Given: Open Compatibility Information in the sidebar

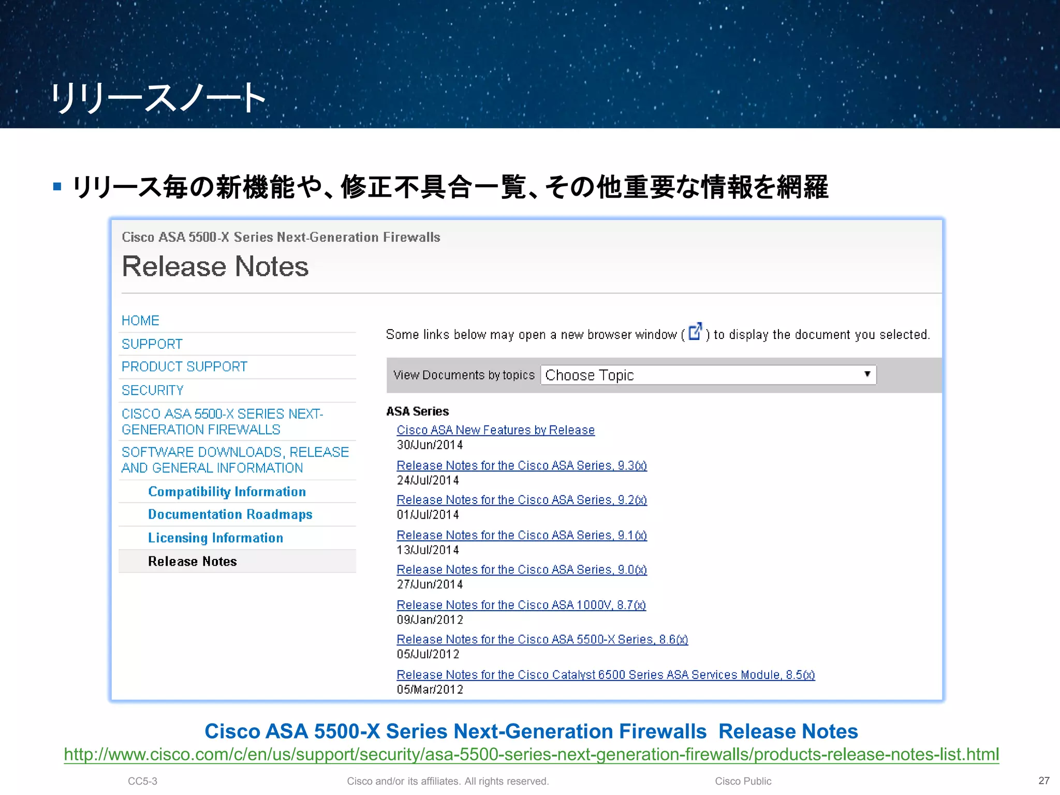Looking at the screenshot, I should click(x=227, y=492).
